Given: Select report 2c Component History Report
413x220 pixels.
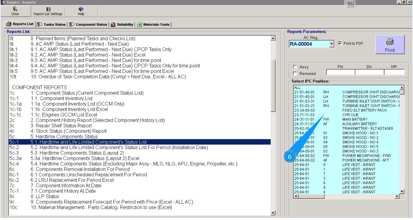Looking at the screenshot, I should pos(140,120).
